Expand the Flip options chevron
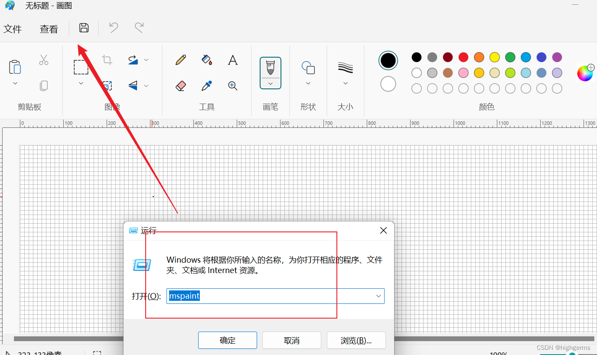Viewport: 597px width, 355px height. coord(146,86)
